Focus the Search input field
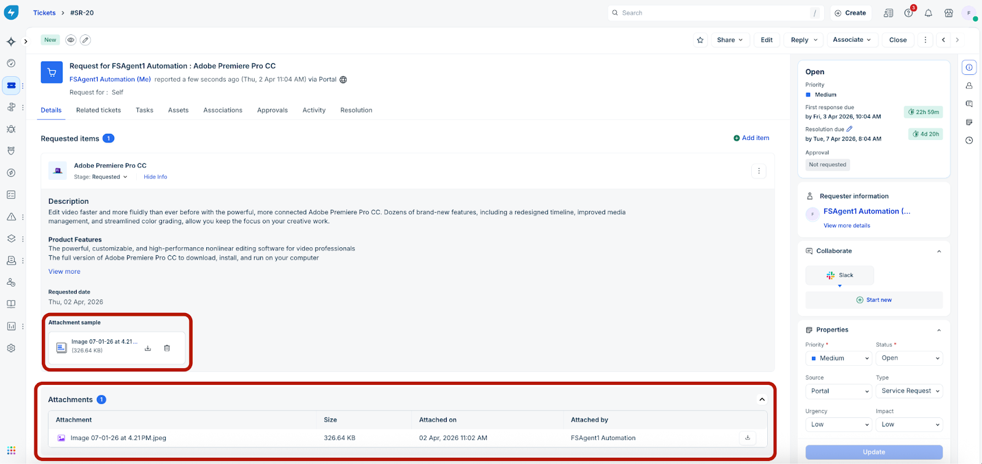This screenshot has width=982, height=464. coord(717,13)
